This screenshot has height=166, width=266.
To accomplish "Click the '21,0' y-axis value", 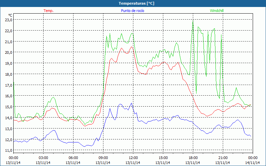I will pyautogui.click(x=9, y=41).
